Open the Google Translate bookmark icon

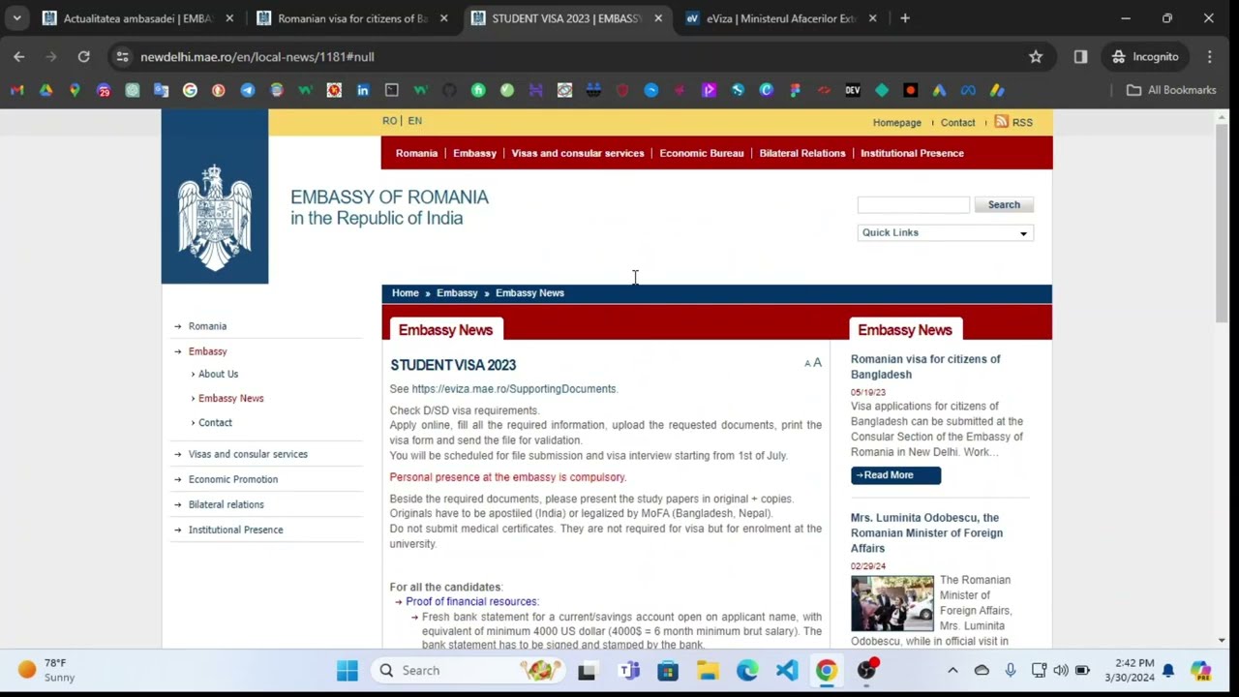point(161,90)
